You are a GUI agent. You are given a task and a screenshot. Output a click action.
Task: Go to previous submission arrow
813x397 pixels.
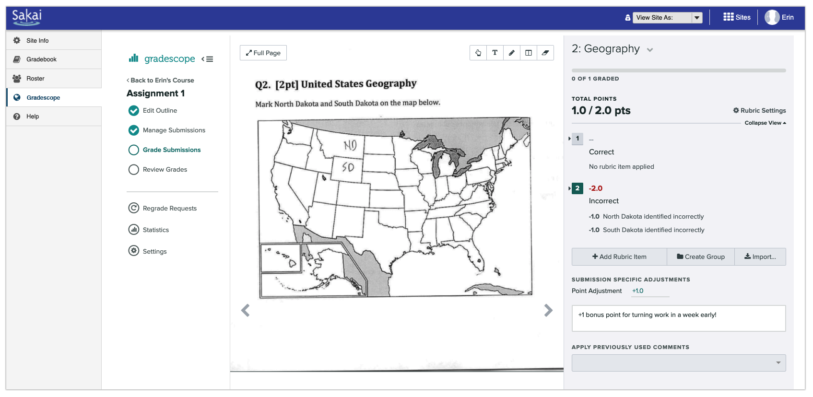point(246,310)
